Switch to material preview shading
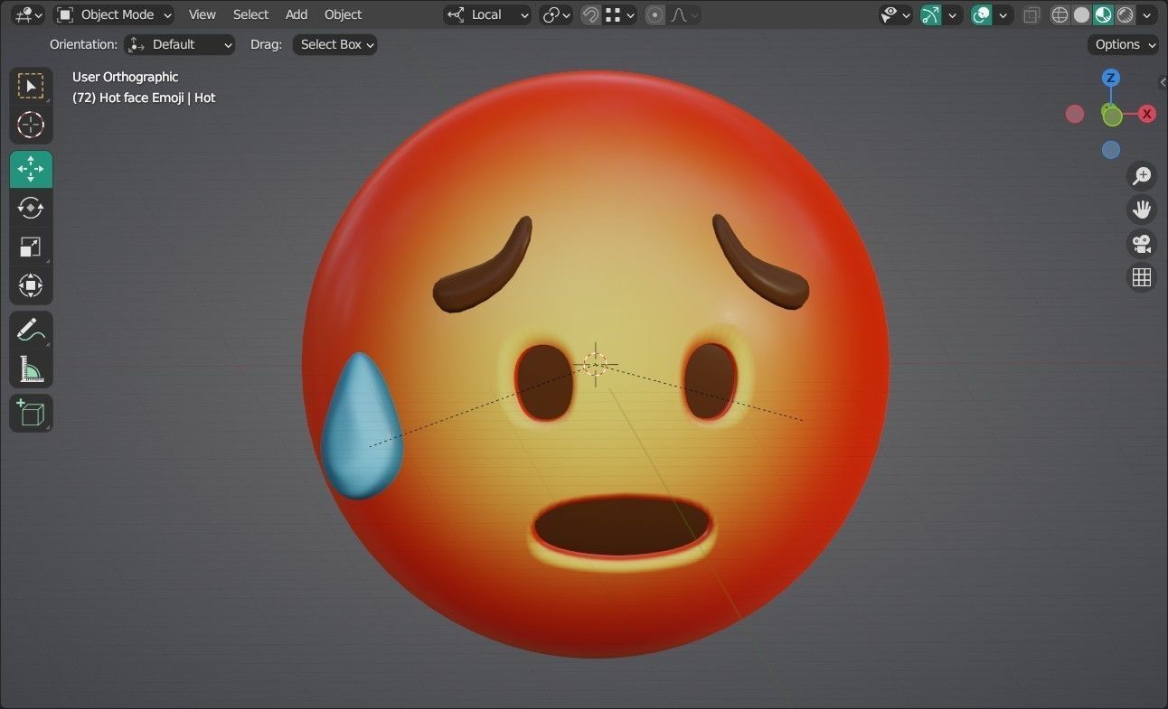The image size is (1168, 709). (x=1103, y=14)
